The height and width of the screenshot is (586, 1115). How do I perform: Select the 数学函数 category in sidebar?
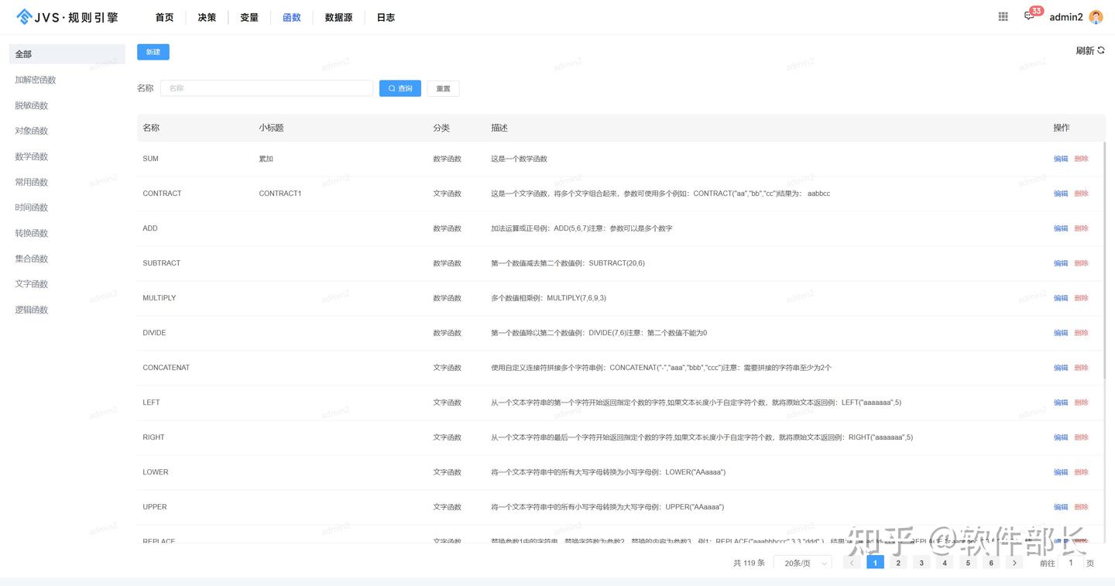pos(31,156)
